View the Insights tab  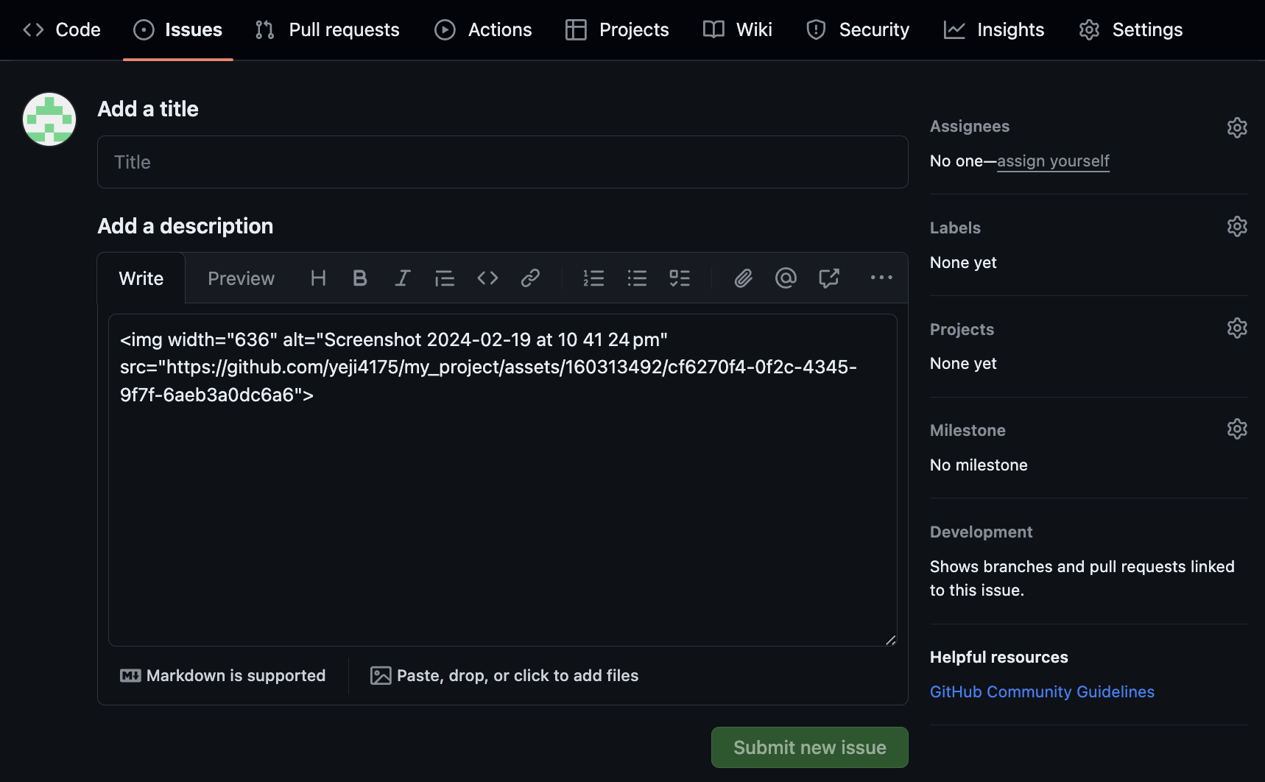pos(994,29)
